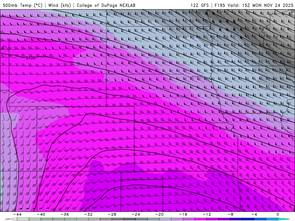295x221 pixels.
Task: Click the 'F195 Valid: 15Z MON NOV 24 2025' text
Action: [x=254, y=5]
